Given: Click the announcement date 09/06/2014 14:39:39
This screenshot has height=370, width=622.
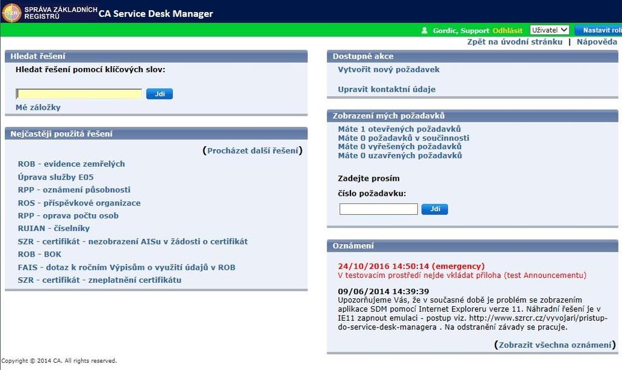Looking at the screenshot, I should pyautogui.click(x=384, y=292).
